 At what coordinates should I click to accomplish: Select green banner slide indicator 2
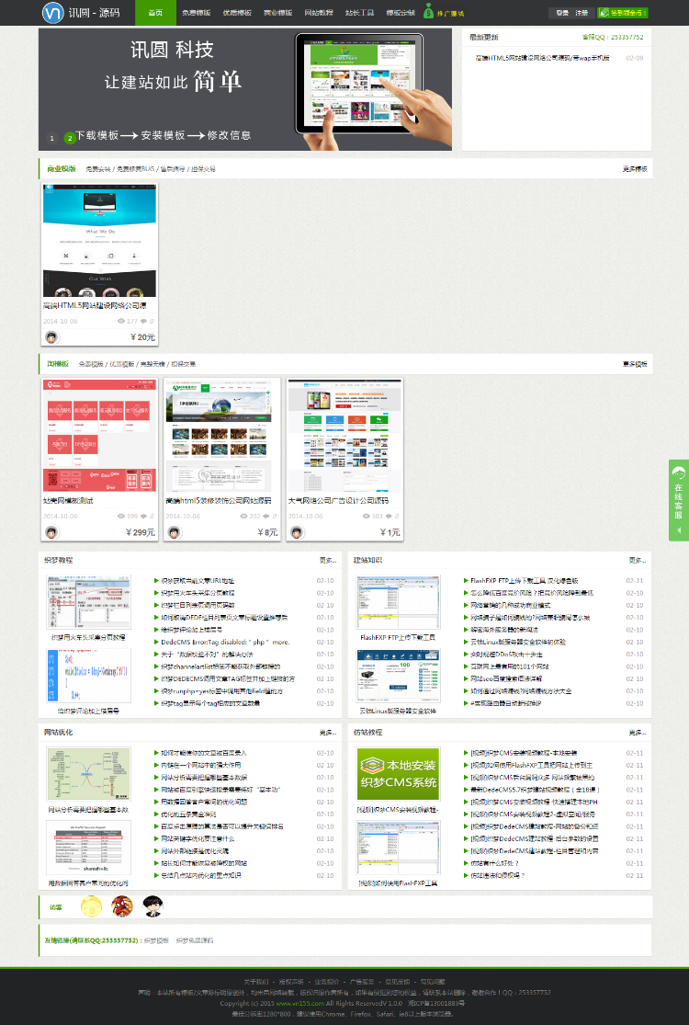pos(69,138)
